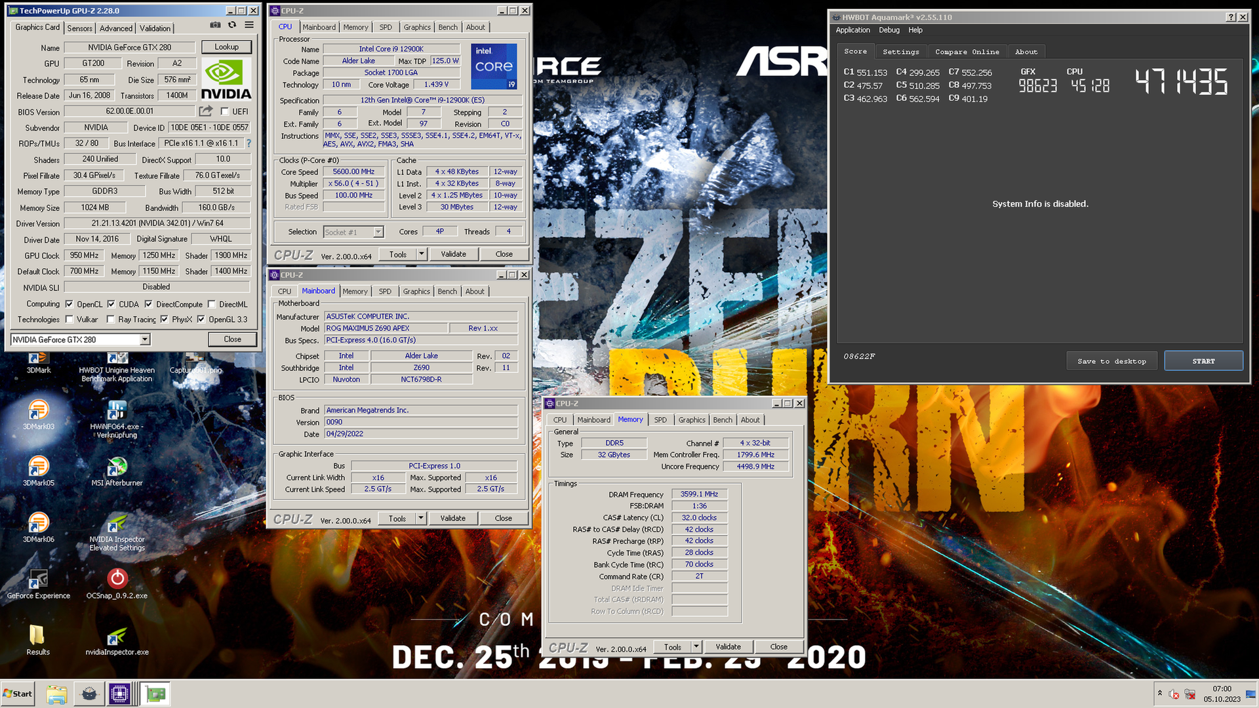Viewport: 1259px width, 708px height.
Task: Open 3DMark05 desktop shortcut
Action: coord(38,471)
